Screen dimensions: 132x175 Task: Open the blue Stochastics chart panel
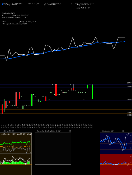116,143
